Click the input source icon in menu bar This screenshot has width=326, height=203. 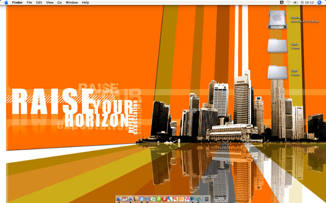(281, 3)
